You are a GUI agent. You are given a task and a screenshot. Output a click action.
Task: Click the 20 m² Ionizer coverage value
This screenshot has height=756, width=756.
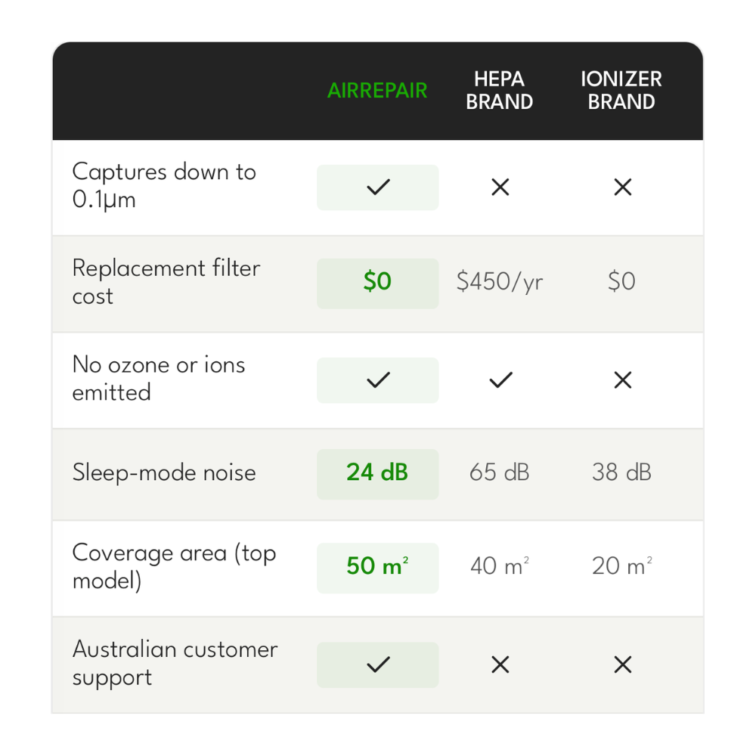coord(622,565)
